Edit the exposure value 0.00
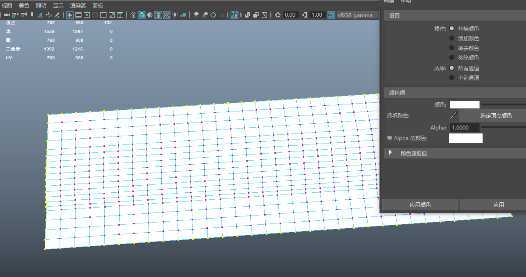Viewport: 526px width, 277px height. click(291, 15)
